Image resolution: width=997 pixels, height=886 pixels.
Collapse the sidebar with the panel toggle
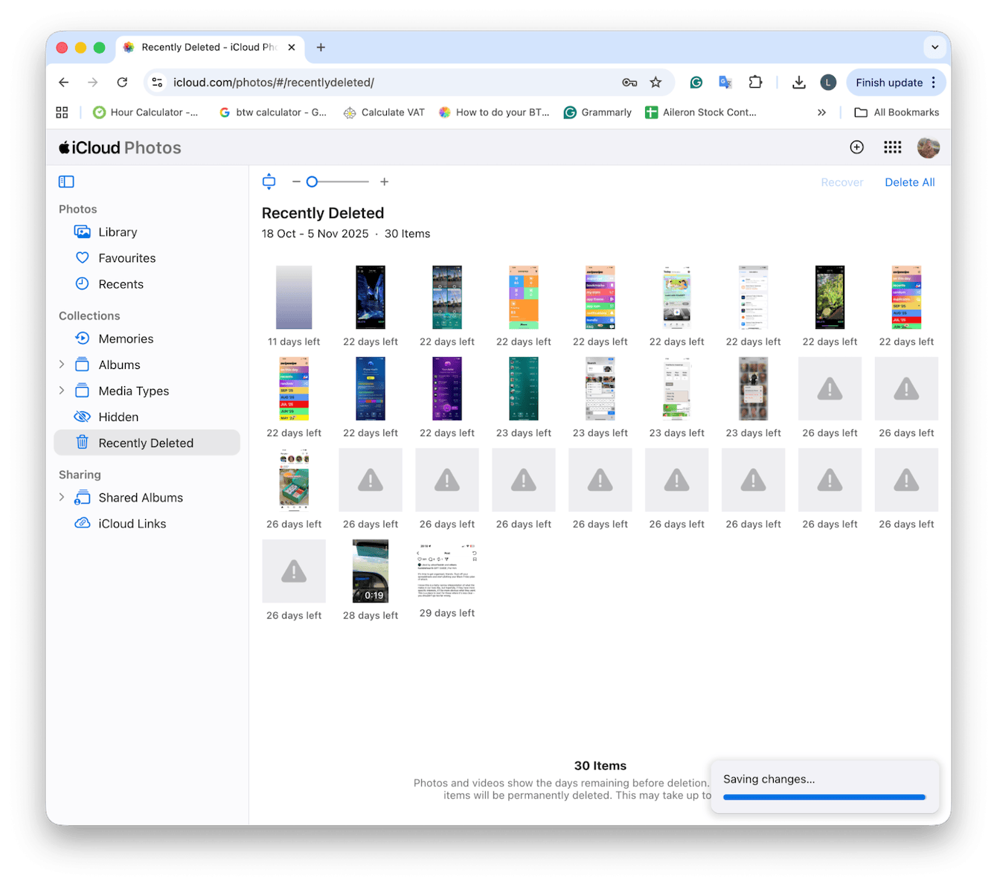66,182
